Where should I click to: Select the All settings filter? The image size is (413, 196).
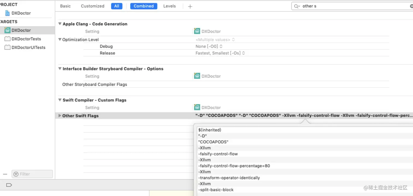[x=117, y=6]
